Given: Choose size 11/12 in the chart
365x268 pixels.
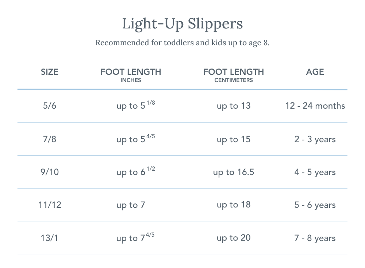Looking at the screenshot, I should [50, 205].
